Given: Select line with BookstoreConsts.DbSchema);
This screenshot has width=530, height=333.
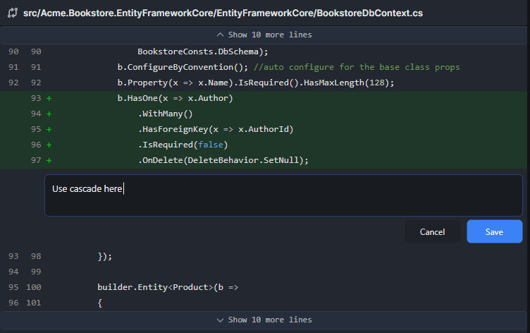Looking at the screenshot, I should click(x=202, y=52).
